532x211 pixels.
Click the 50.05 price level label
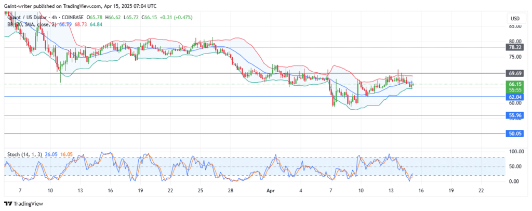pos(515,134)
